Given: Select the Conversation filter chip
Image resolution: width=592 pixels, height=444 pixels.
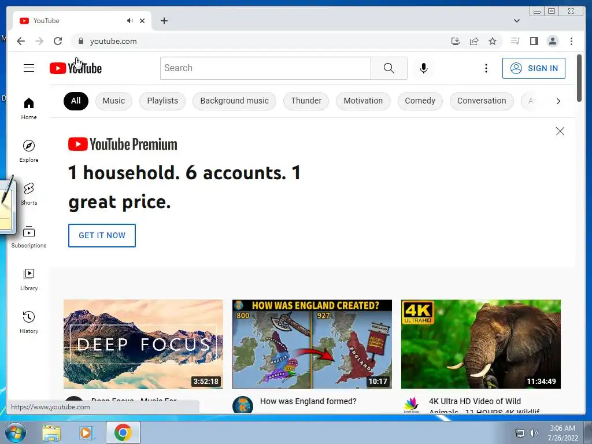Looking at the screenshot, I should coord(482,101).
